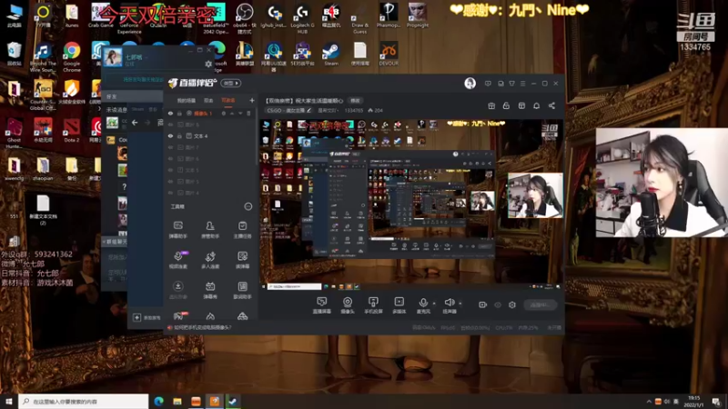Viewport: 728px width, 409px height.
Task: Show the hidden picture 7 layer
Action: click(x=170, y=147)
